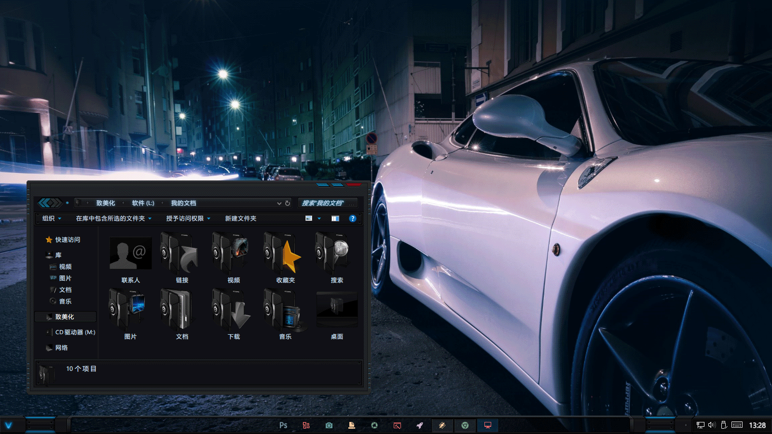Launch Photoshop from the taskbar
772x434 pixels.
coord(283,425)
